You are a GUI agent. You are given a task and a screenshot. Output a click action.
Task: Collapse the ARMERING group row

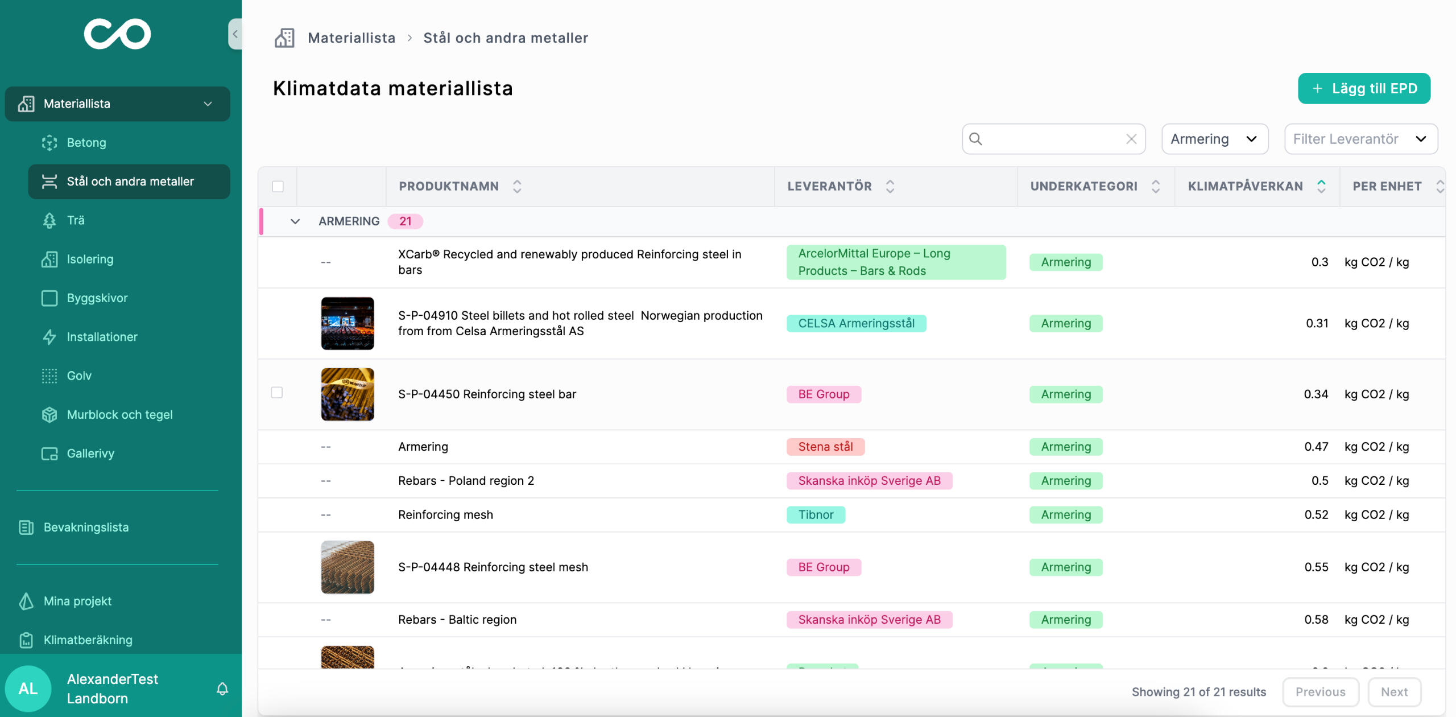click(x=295, y=221)
